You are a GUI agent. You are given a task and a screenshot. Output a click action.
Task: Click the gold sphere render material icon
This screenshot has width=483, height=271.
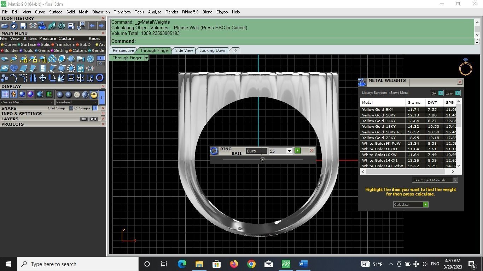coord(94,94)
